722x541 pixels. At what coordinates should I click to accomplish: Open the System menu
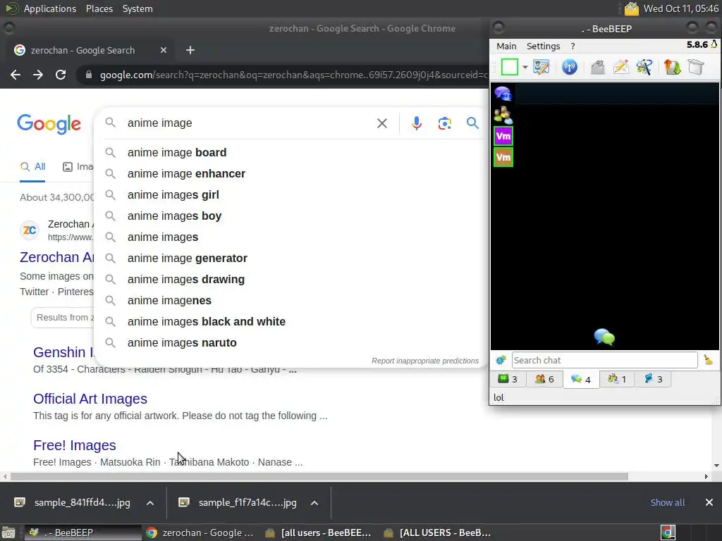pyautogui.click(x=137, y=8)
